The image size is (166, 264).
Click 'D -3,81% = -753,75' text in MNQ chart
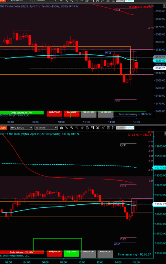[139, 135]
